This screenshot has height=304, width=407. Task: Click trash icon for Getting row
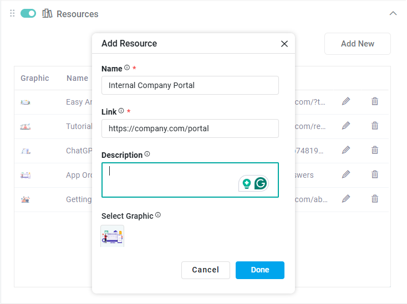pyautogui.click(x=375, y=199)
